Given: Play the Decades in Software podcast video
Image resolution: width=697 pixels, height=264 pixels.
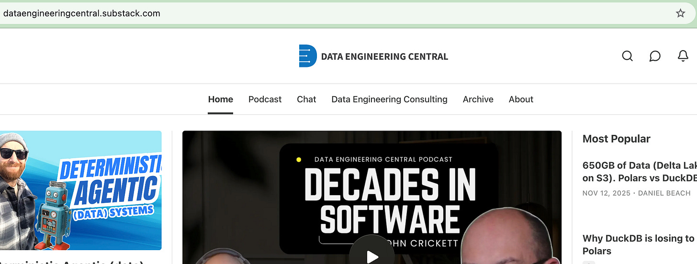Looking at the screenshot, I should click(372, 256).
